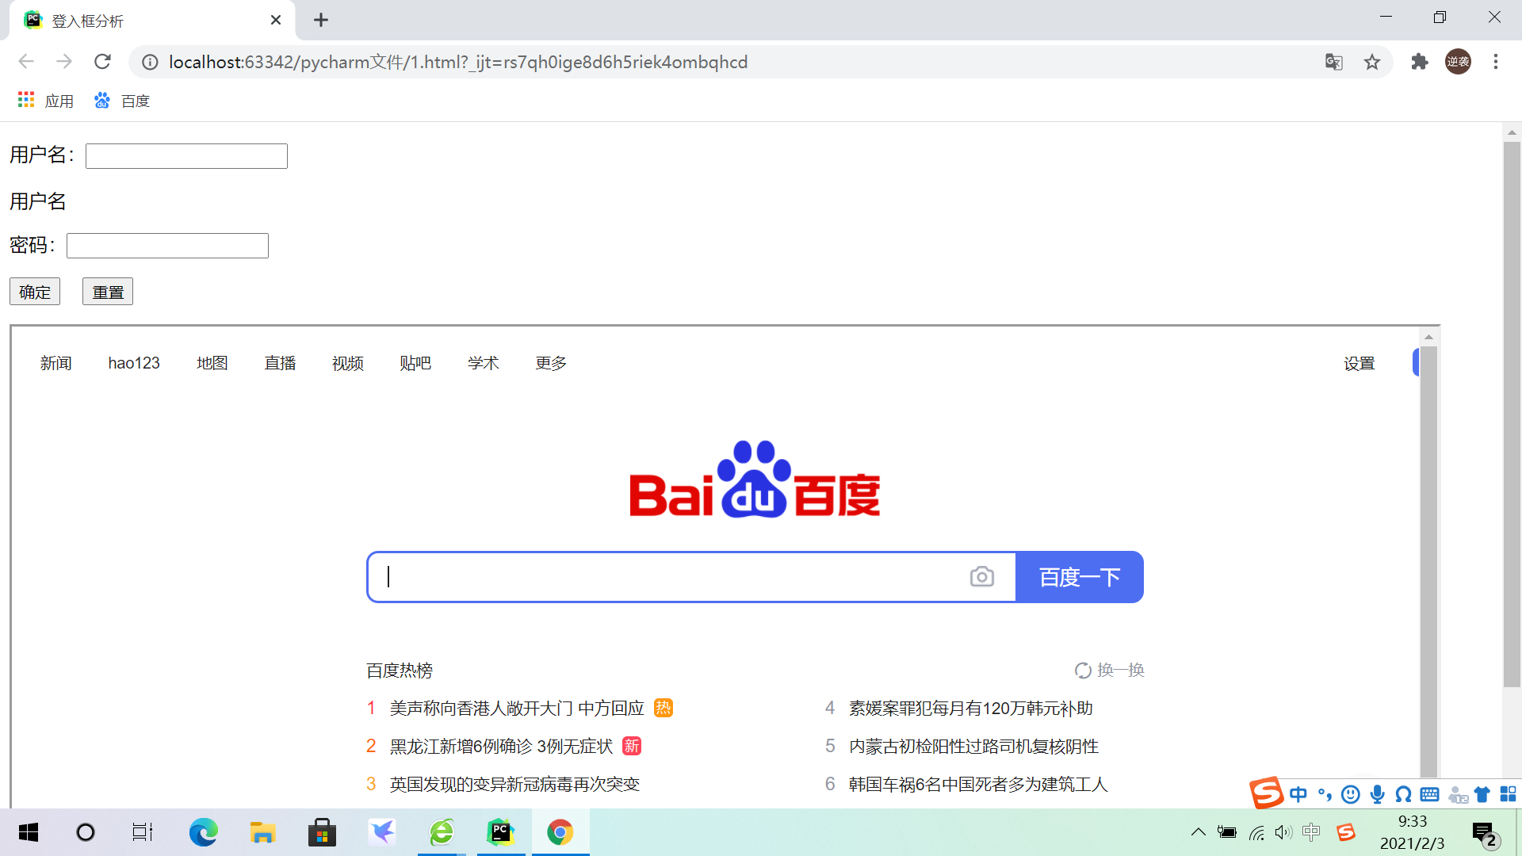Reload the page with the refresh icon
Screen dimensions: 1522x856
pos(102,62)
